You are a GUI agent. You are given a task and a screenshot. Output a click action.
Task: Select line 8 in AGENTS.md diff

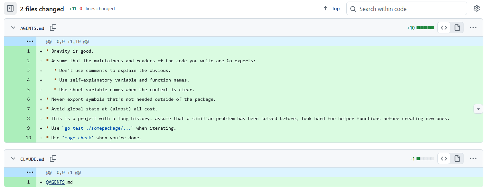28,118
